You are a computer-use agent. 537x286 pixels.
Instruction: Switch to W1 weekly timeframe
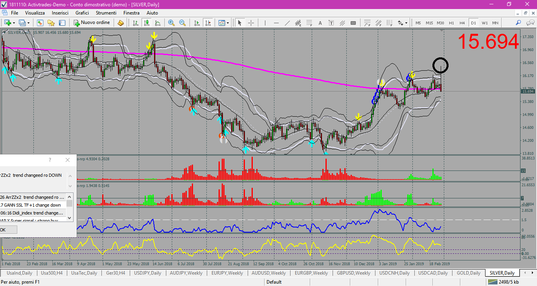tap(484, 23)
